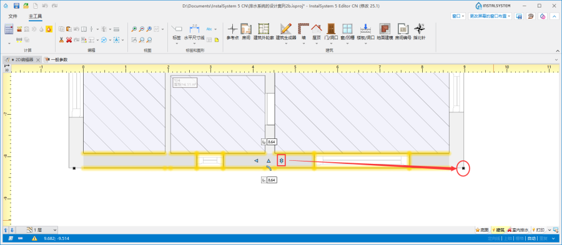Select the 建筑生成器 building generator tool
Viewport: 562px width, 245px height.
286,31
